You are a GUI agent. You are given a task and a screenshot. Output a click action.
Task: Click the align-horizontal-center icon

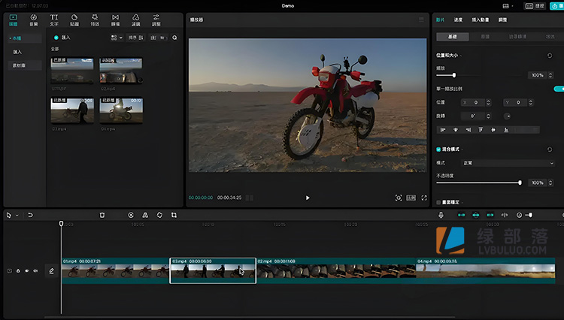[x=456, y=130]
